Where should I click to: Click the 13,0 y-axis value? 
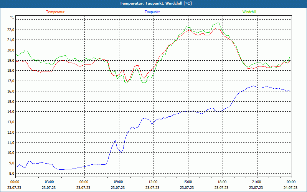(x=11, y=122)
